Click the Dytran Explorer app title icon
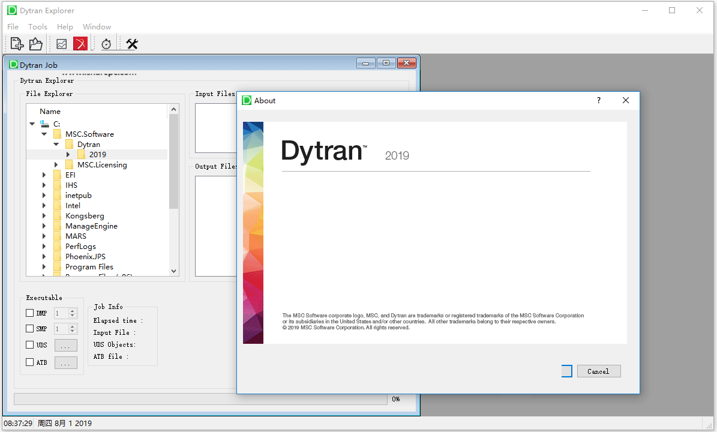The height and width of the screenshot is (432, 717). click(12, 10)
